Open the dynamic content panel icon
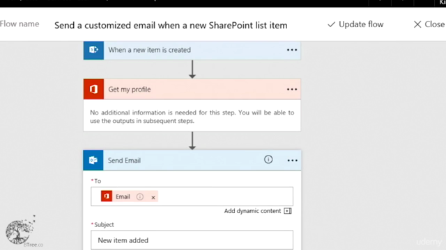This screenshot has height=250, width=446. point(288,211)
